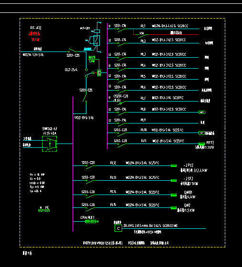Select the 'RL8' circuit label
The width and height of the screenshot is (242, 267).
(x=143, y=109)
